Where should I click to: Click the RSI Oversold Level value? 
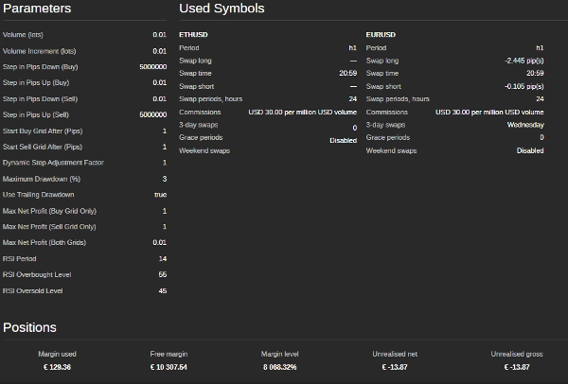click(x=162, y=290)
